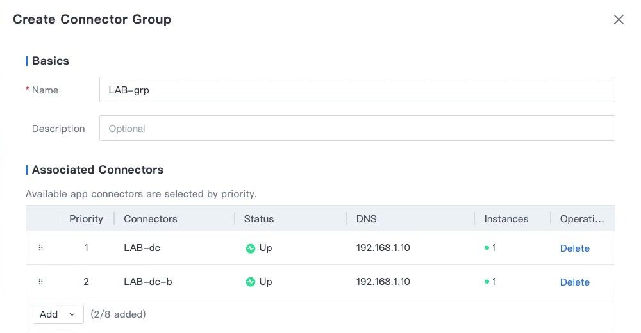Image resolution: width=641 pixels, height=333 pixels.
Task: Click the green instance dot for LAB-dc
Action: tap(487, 248)
